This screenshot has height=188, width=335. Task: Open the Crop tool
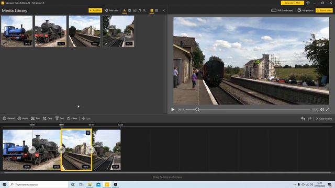48,119
